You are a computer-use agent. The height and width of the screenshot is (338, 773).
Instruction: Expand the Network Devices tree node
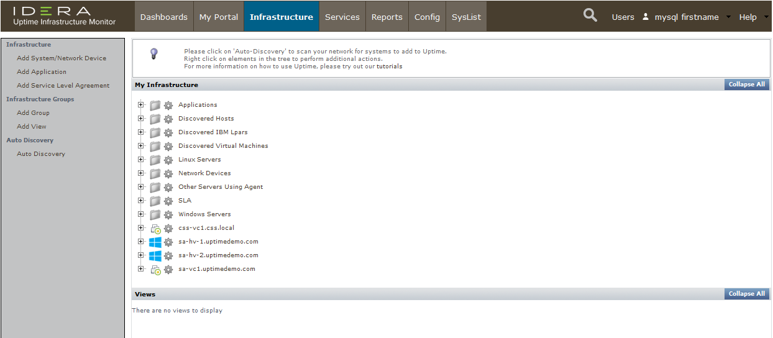point(140,173)
